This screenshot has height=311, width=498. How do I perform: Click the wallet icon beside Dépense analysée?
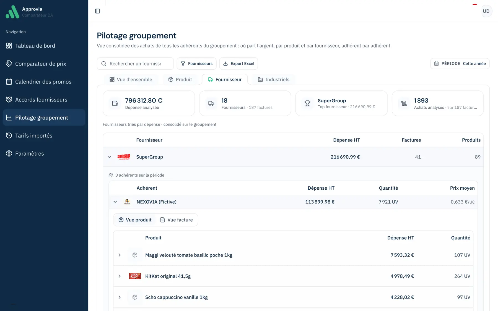pyautogui.click(x=115, y=103)
